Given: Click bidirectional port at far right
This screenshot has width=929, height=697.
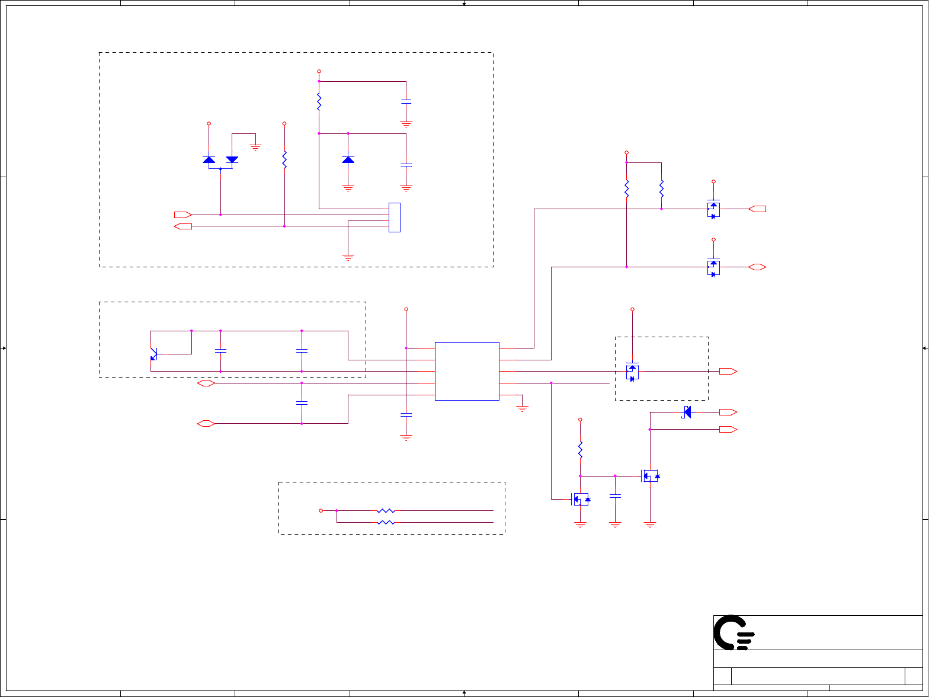Looking at the screenshot, I should [x=757, y=267].
